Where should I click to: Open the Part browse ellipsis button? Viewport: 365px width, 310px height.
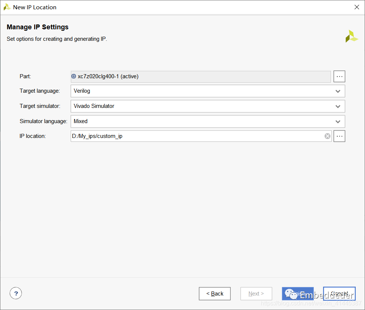click(339, 76)
